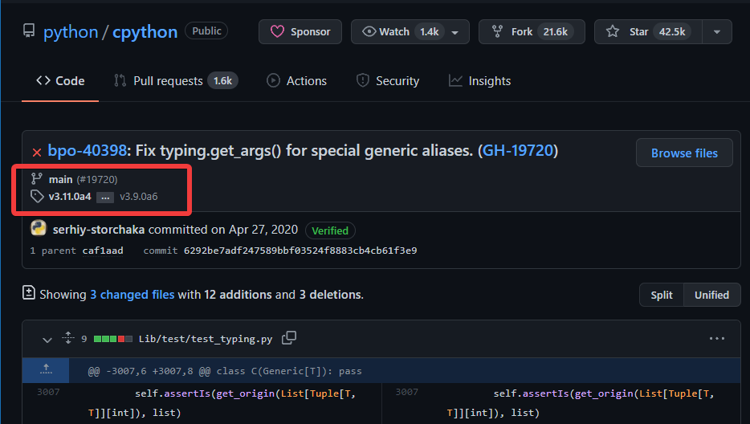Open the Watch dropdown arrow
The image size is (750, 424).
[454, 32]
